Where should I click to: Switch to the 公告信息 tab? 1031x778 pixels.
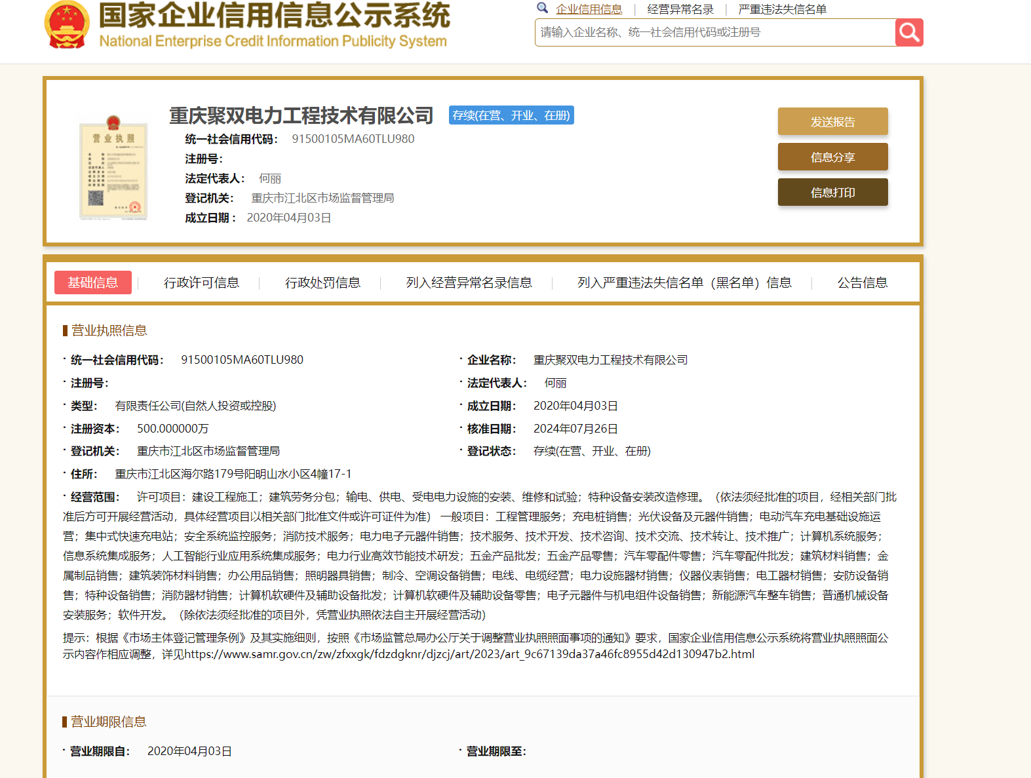pyautogui.click(x=863, y=282)
